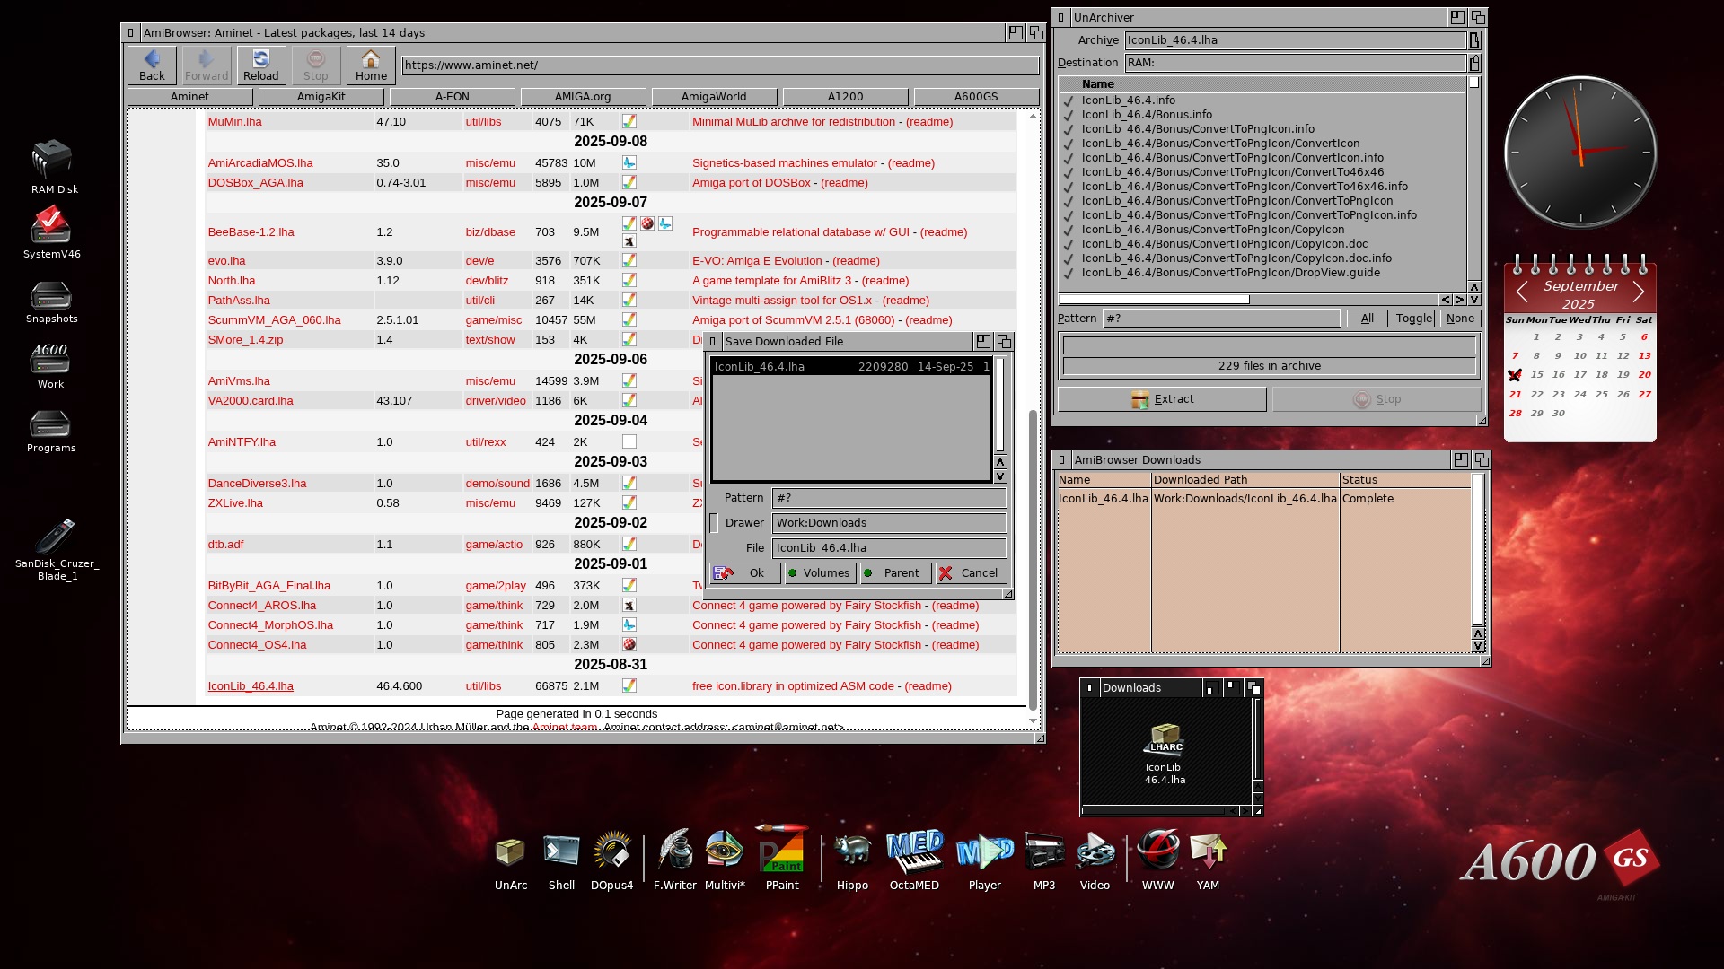Open the SystemV46 desktop disk icon
This screenshot has width=1724, height=969.
pyautogui.click(x=51, y=226)
